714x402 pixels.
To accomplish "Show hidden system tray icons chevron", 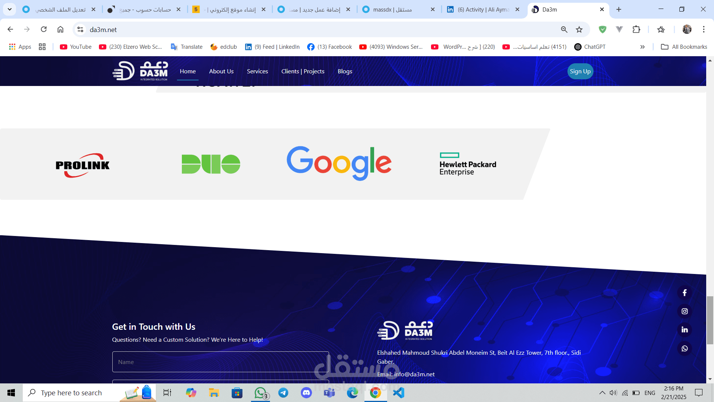I will [x=602, y=393].
